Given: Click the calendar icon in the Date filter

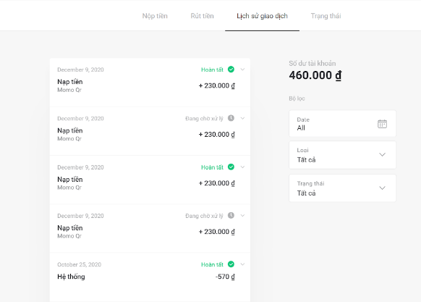Looking at the screenshot, I should click(x=382, y=124).
